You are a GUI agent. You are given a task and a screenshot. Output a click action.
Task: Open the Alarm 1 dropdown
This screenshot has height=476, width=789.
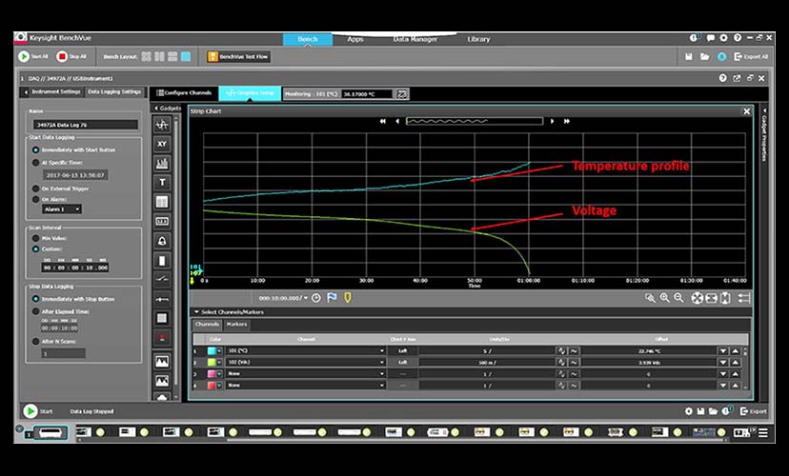62,209
